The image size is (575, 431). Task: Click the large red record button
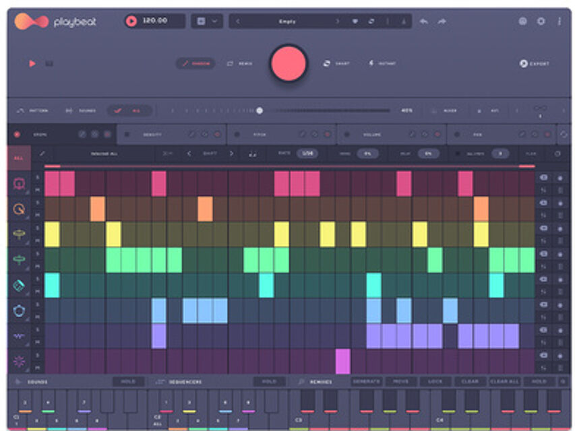[289, 63]
